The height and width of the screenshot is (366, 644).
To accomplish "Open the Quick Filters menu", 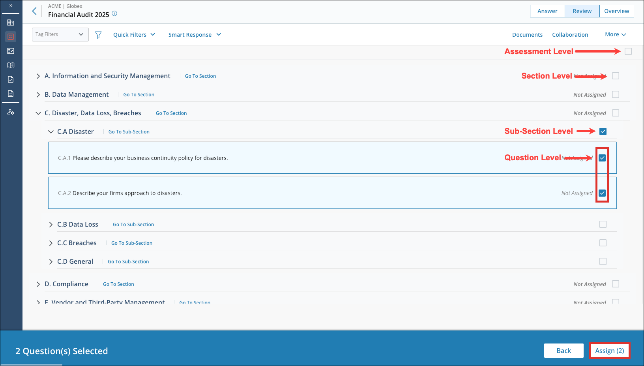I will pos(134,35).
